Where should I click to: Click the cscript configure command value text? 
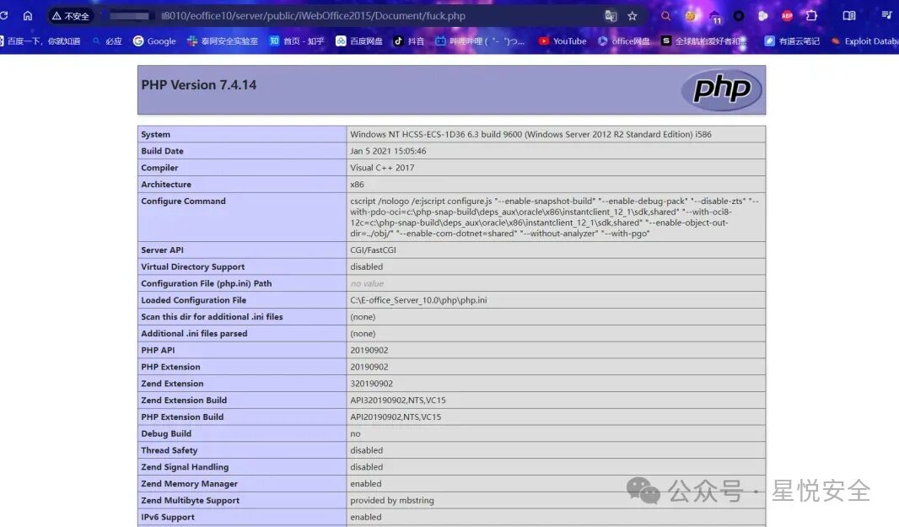[554, 218]
